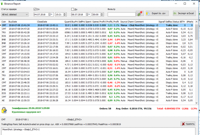The height and width of the screenshot is (135, 200).
Task: Open the order status dropdown All incl. deleted
Action: 15,14
